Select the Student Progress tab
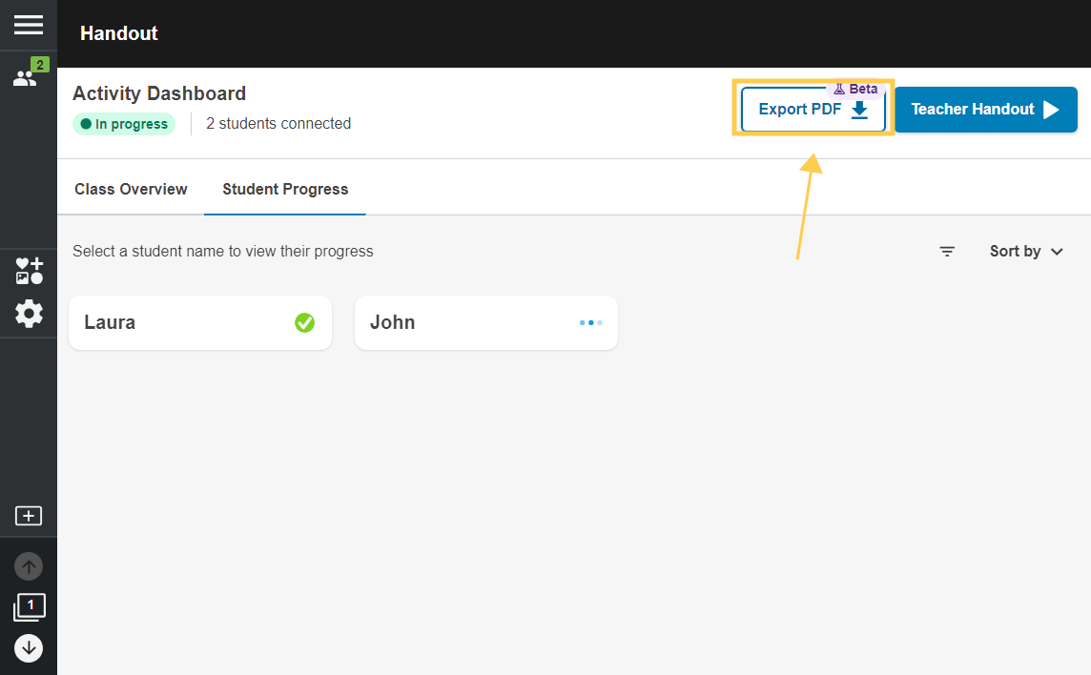The image size is (1091, 675). click(x=285, y=189)
